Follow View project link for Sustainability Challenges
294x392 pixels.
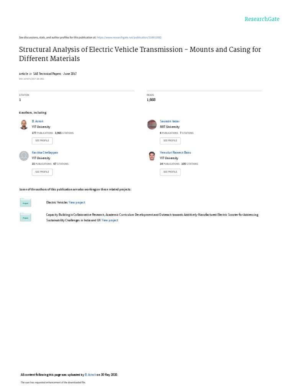[110, 220]
